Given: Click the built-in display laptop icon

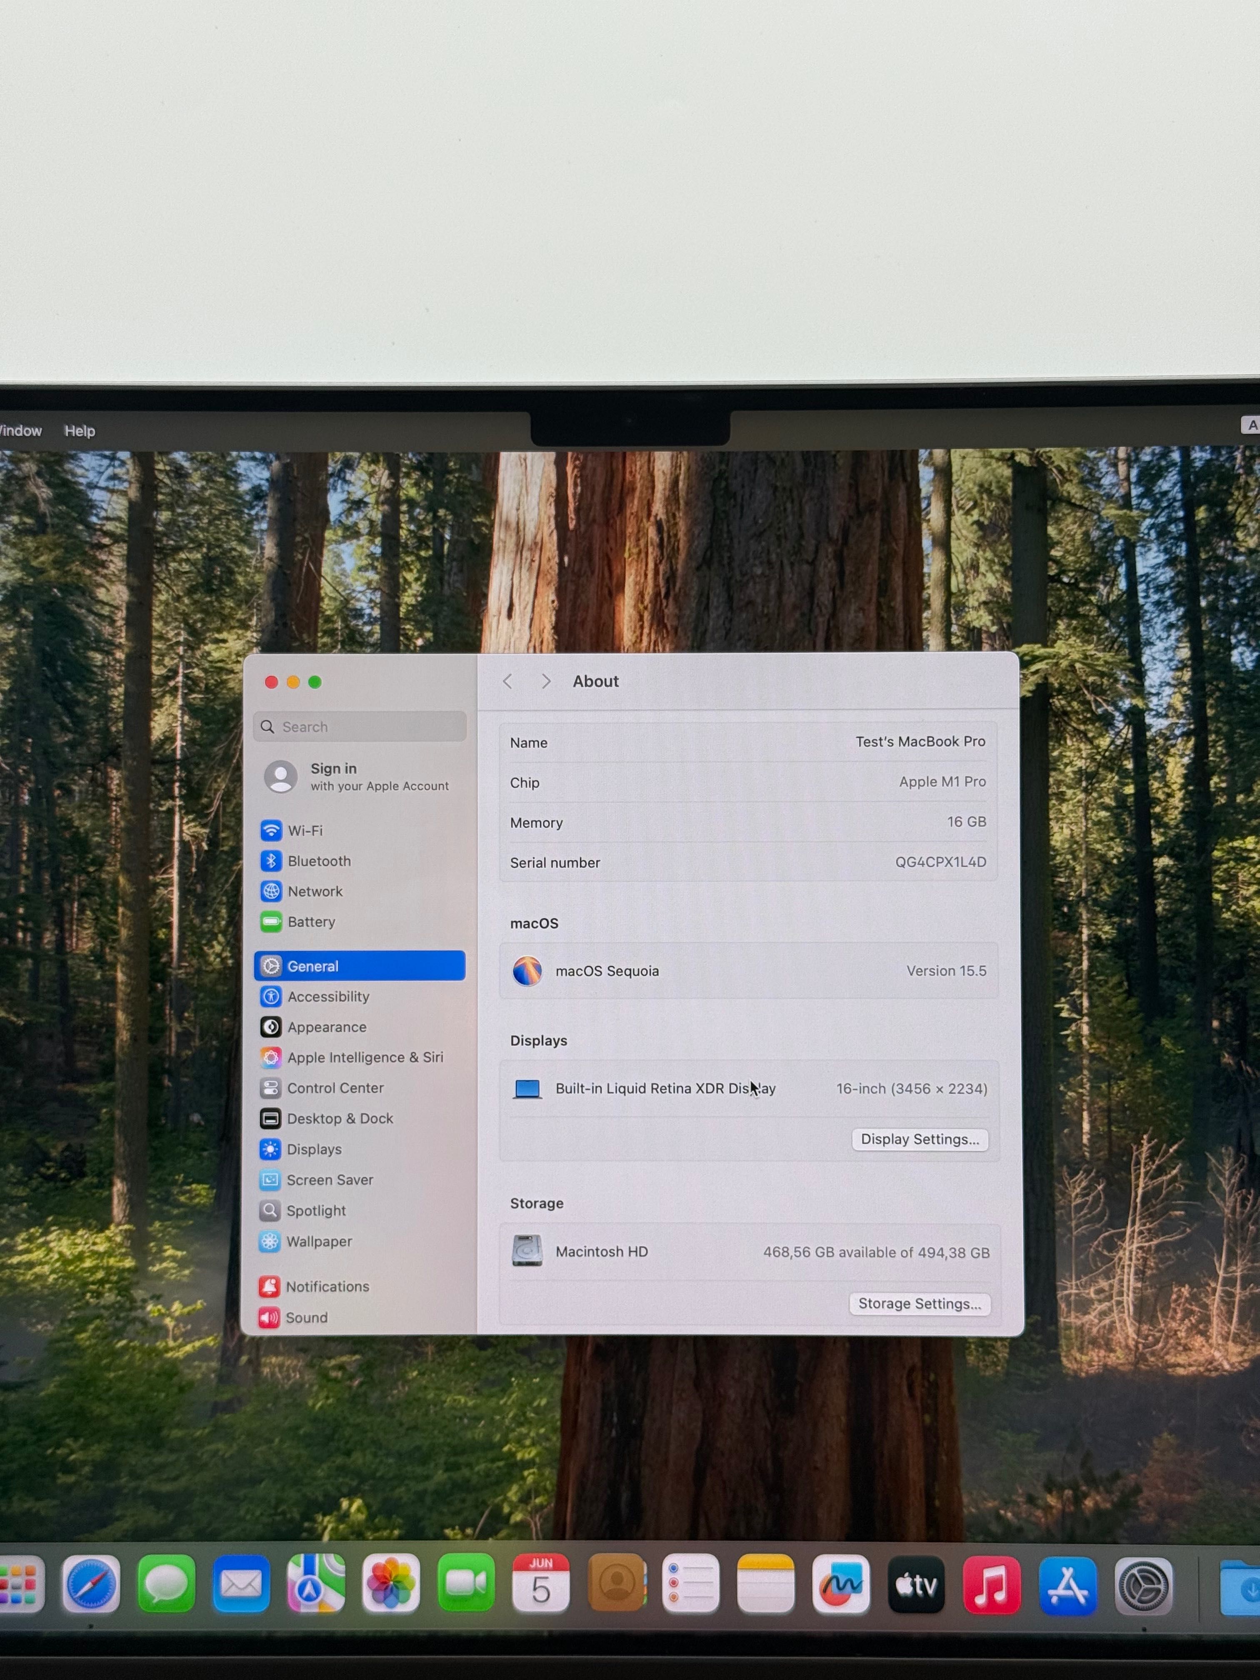Looking at the screenshot, I should point(527,1088).
